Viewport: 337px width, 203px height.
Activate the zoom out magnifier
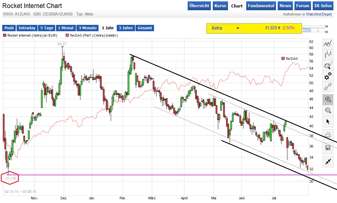(x=328, y=110)
